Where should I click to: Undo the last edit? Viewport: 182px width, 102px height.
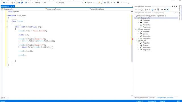point(26,3)
